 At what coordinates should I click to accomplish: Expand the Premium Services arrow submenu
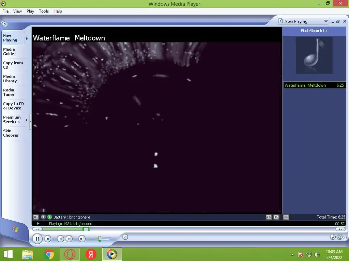(27, 120)
